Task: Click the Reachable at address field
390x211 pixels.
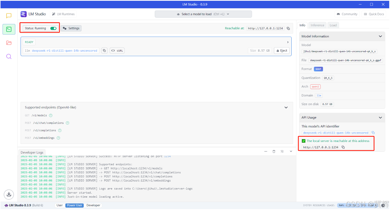Action: pos(266,28)
